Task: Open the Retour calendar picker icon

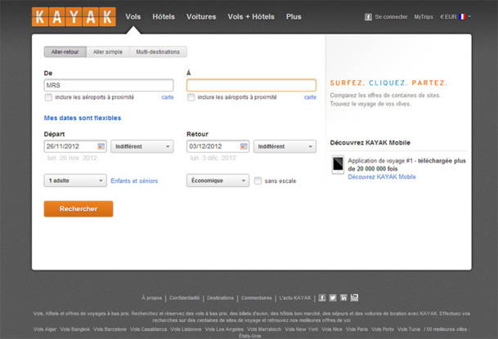Action: point(245,146)
